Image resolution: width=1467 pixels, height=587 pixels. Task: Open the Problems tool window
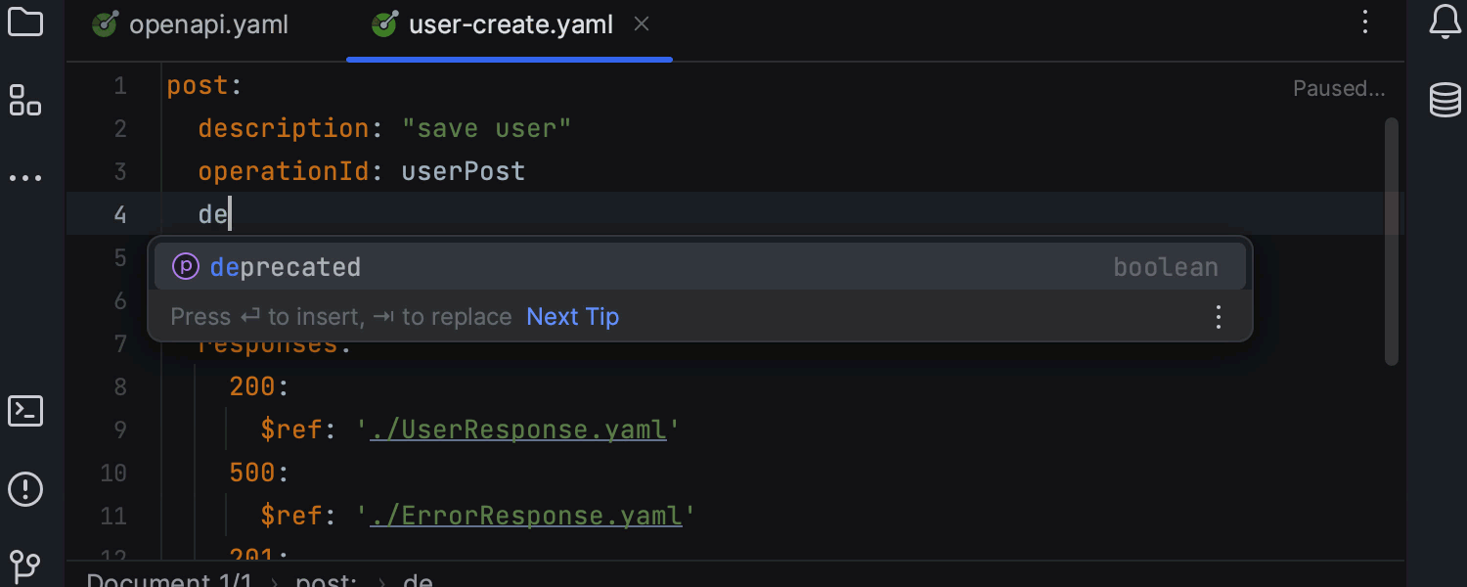click(24, 489)
